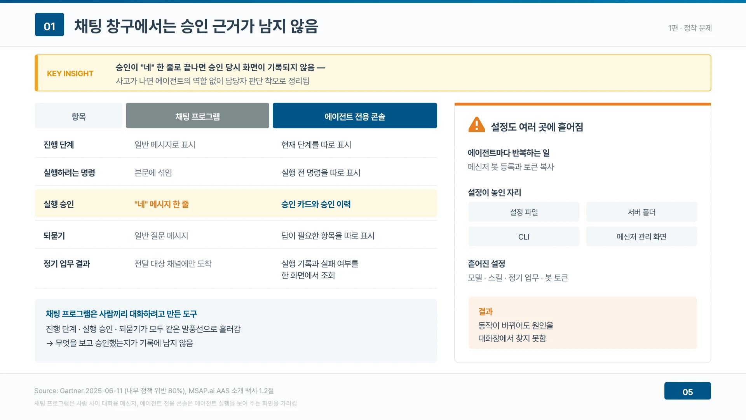The image size is (746, 420).
Task: Click the 채팅 프로그램은 사람끼리 대화하려고 만든 도구 heading
Action: click(121, 314)
